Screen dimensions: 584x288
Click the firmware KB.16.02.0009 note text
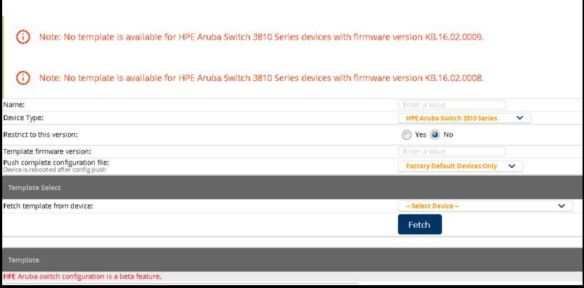pos(261,37)
